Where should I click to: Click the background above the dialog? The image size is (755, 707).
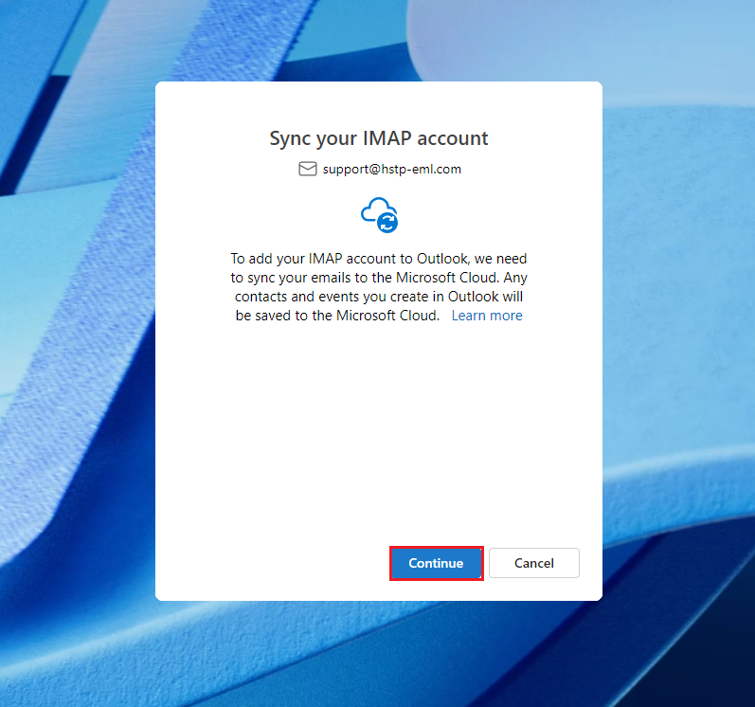378,38
